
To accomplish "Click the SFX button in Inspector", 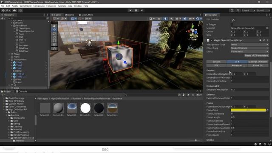I will pos(216,65).
